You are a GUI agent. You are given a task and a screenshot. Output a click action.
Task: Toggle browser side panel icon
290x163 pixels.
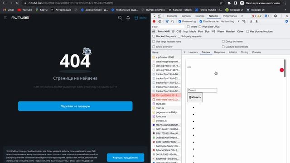click(x=236, y=3)
